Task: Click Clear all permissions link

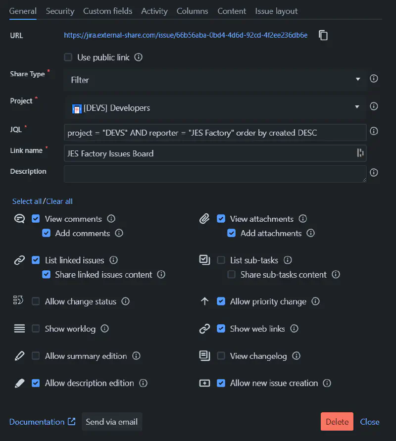Action: (x=59, y=201)
